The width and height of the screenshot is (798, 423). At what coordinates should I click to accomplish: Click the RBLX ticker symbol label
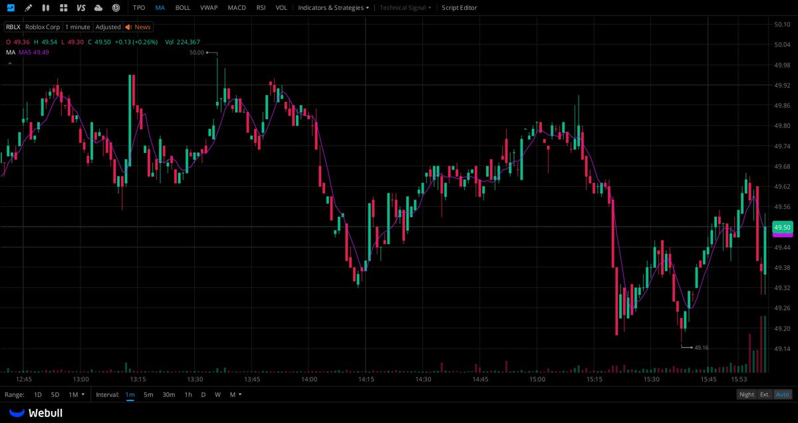click(x=13, y=27)
